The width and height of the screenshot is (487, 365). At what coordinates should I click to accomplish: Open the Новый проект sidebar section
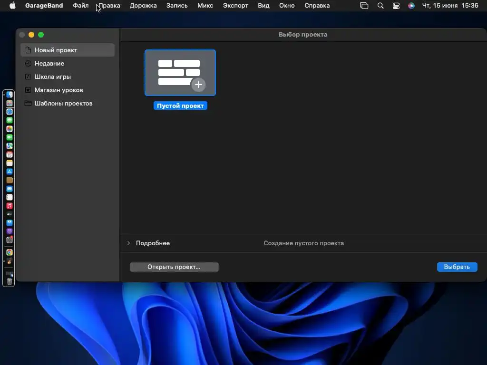coord(68,50)
